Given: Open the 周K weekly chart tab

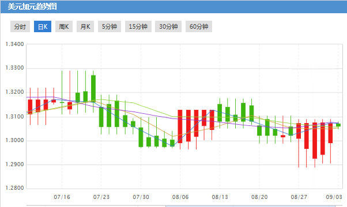Looking at the screenshot, I should (64, 26).
